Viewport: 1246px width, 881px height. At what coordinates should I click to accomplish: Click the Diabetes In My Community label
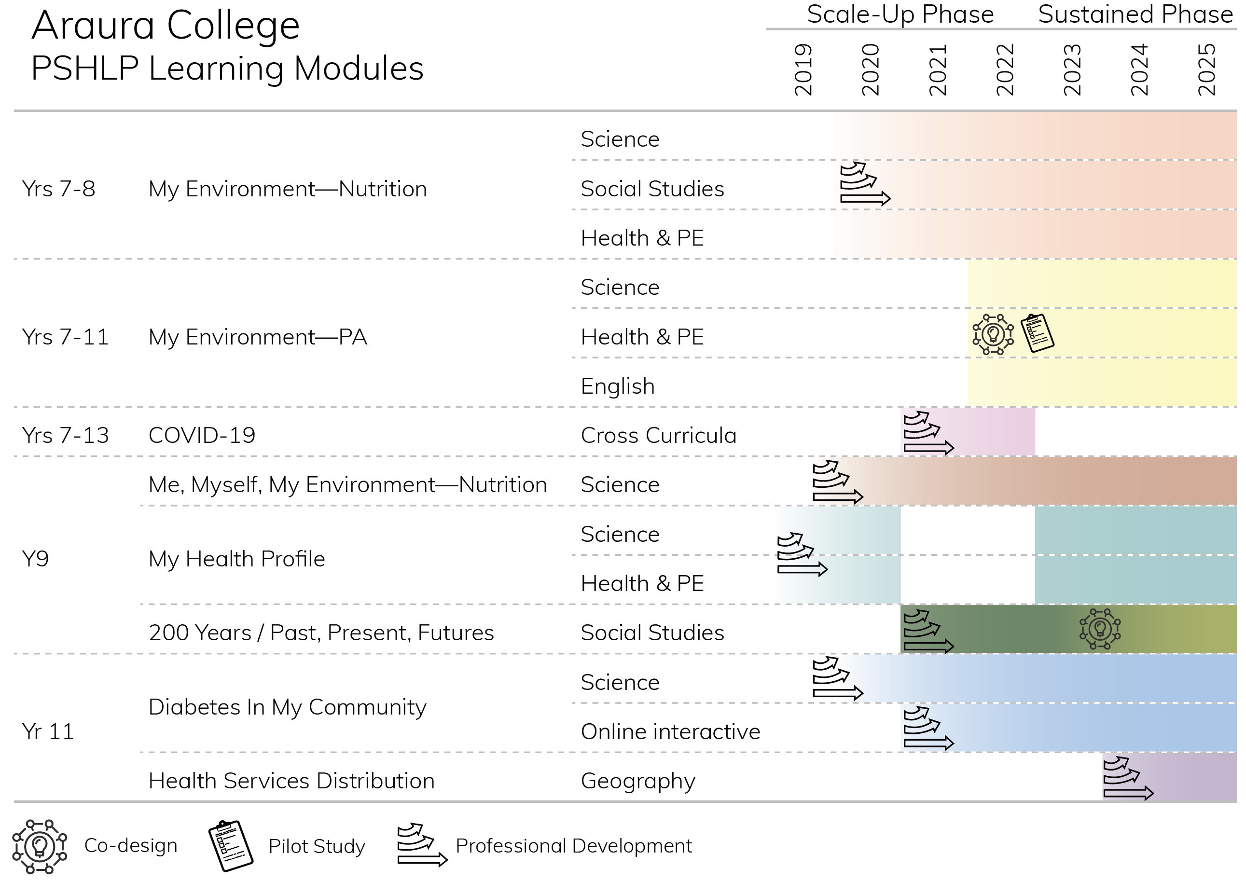coord(288,707)
